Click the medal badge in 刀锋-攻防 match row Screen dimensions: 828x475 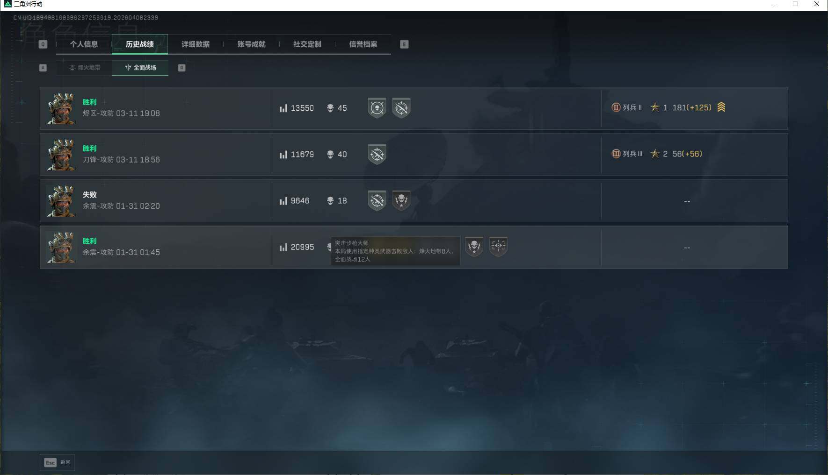(377, 154)
